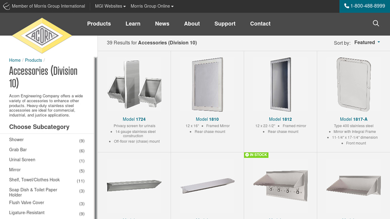Expand the MGI Websites dropdown
This screenshot has height=219, width=390.
(x=110, y=6)
